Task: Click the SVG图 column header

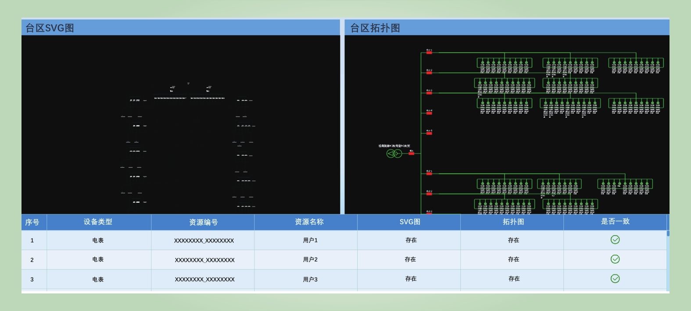Action: [x=410, y=222]
